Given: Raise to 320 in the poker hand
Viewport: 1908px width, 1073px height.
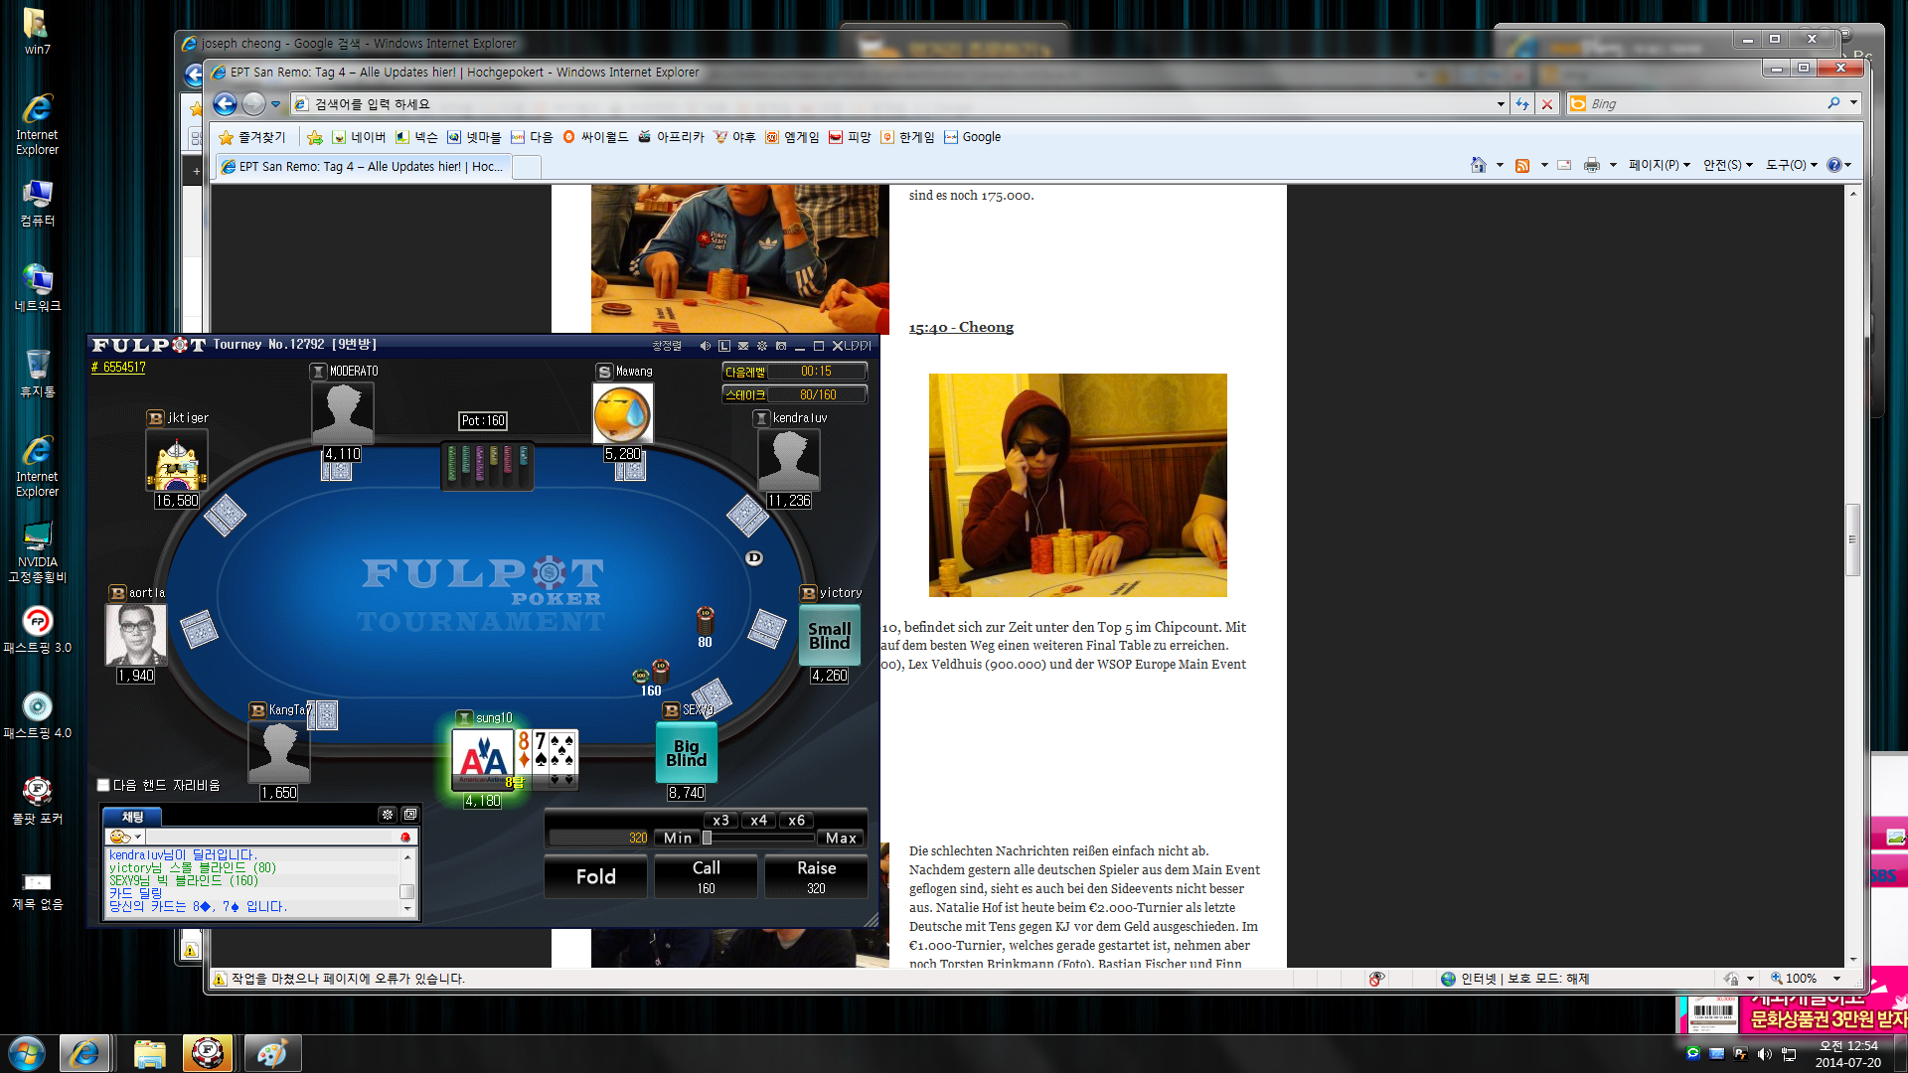Looking at the screenshot, I should pos(817,876).
